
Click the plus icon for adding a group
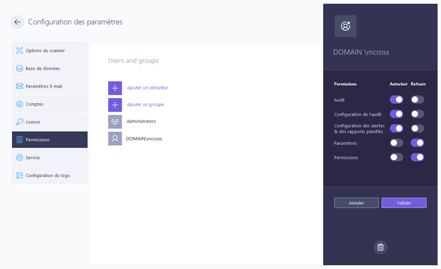115,105
